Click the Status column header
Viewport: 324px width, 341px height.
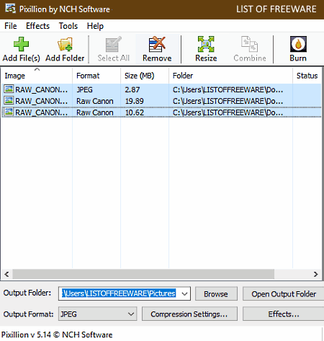(x=307, y=76)
